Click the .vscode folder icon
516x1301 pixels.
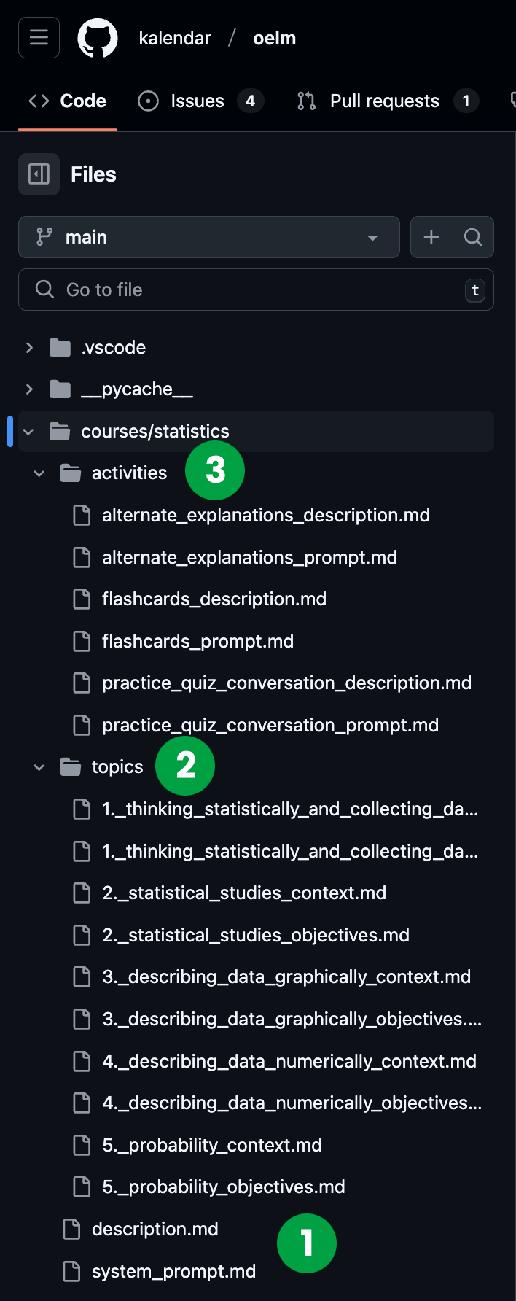60,348
